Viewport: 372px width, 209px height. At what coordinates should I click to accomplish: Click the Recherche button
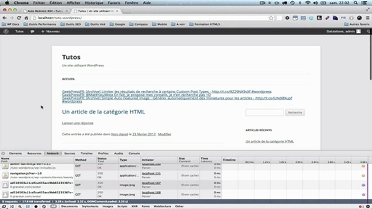point(295,112)
